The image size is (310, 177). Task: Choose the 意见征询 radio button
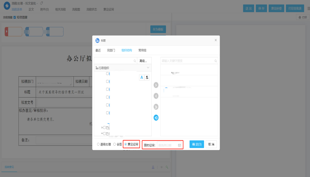(x=126, y=144)
